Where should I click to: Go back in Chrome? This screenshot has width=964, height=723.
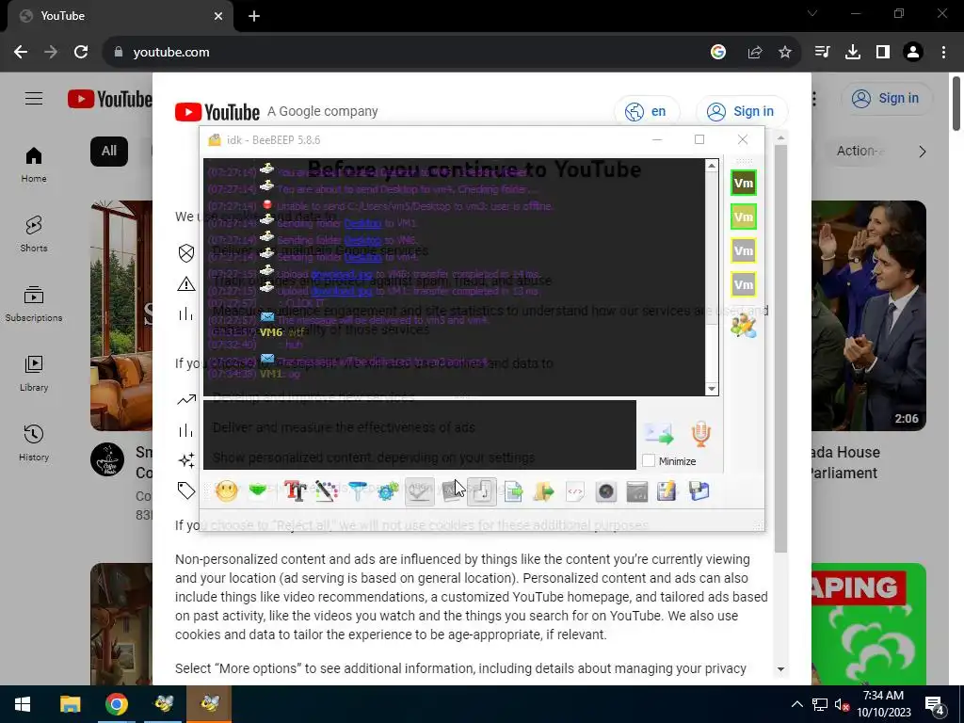tap(21, 53)
